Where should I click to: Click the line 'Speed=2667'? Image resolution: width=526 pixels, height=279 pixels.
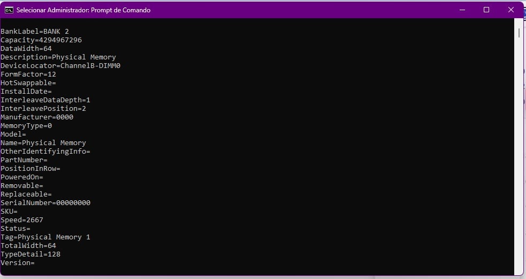tap(22, 220)
